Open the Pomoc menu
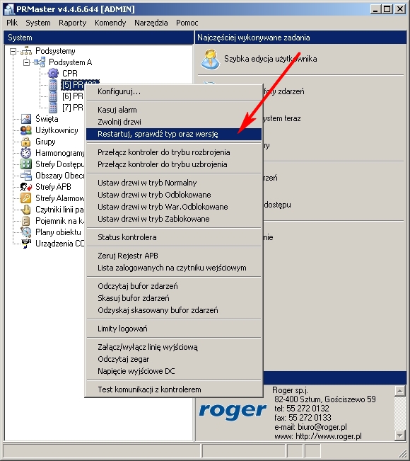The height and width of the screenshot is (461, 410). (187, 23)
